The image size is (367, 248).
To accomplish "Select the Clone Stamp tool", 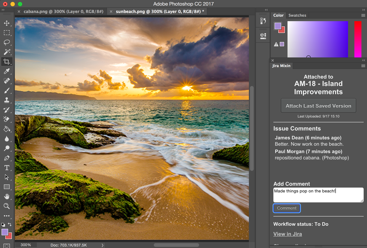I will (7, 100).
